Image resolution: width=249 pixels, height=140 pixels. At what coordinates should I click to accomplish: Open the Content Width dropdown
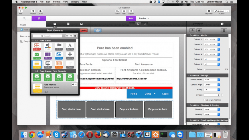click(212, 80)
